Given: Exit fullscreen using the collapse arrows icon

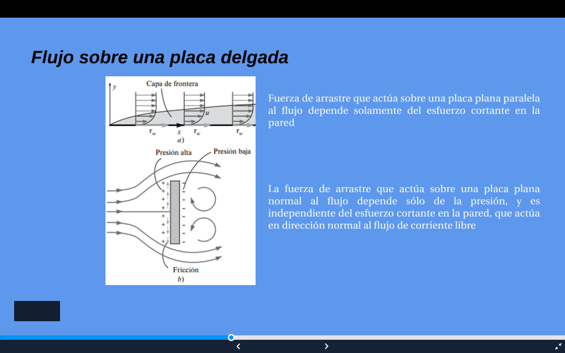Looking at the screenshot, I should [558, 346].
